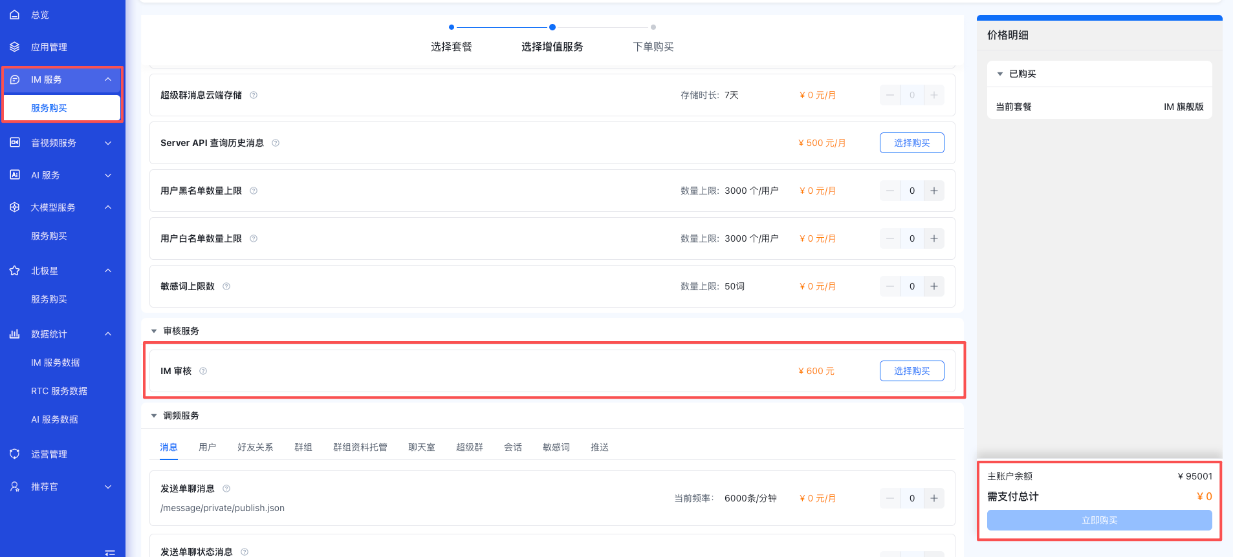Screen dimensions: 1233x557
Task: Open help tooltip for IM 审核
Action: coord(203,371)
